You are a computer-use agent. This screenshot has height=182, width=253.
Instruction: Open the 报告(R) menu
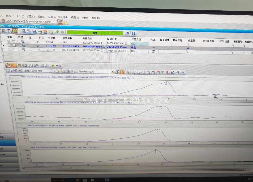click(41, 17)
